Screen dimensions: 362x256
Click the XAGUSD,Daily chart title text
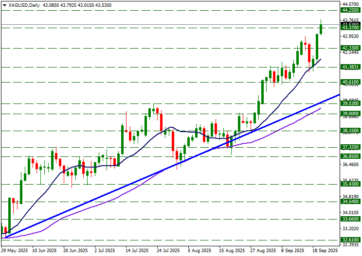25,5
